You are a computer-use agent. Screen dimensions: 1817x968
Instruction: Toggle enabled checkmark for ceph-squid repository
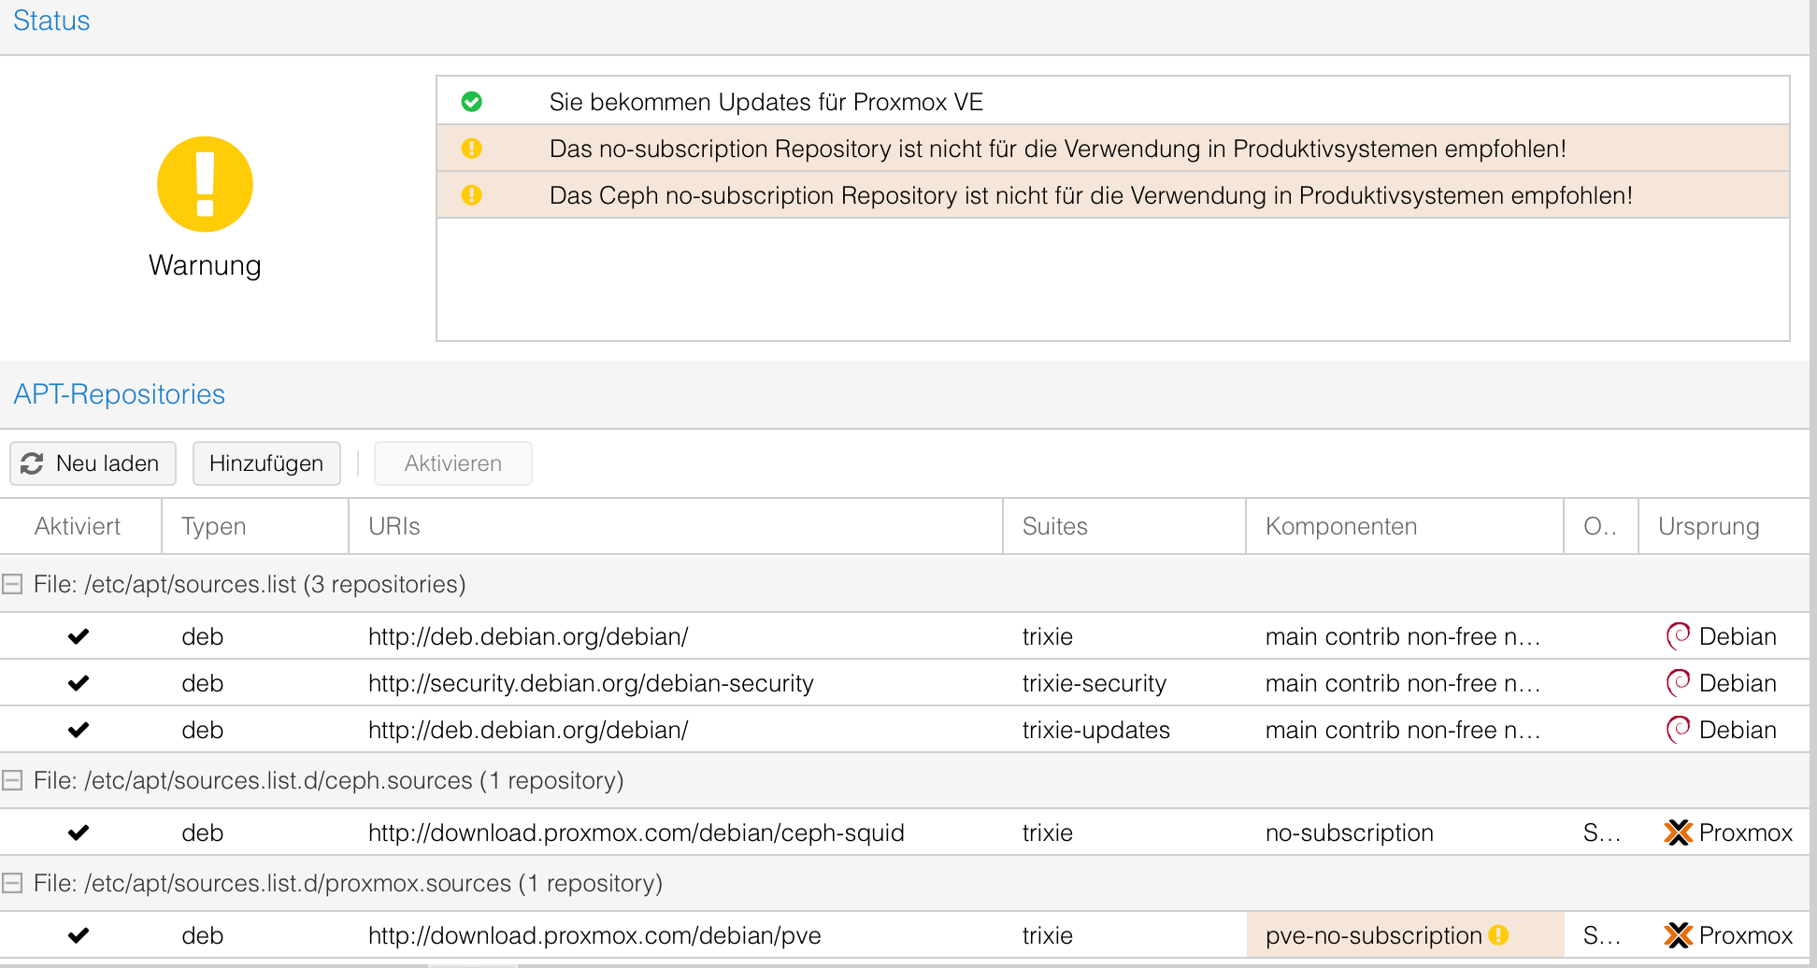(x=79, y=833)
